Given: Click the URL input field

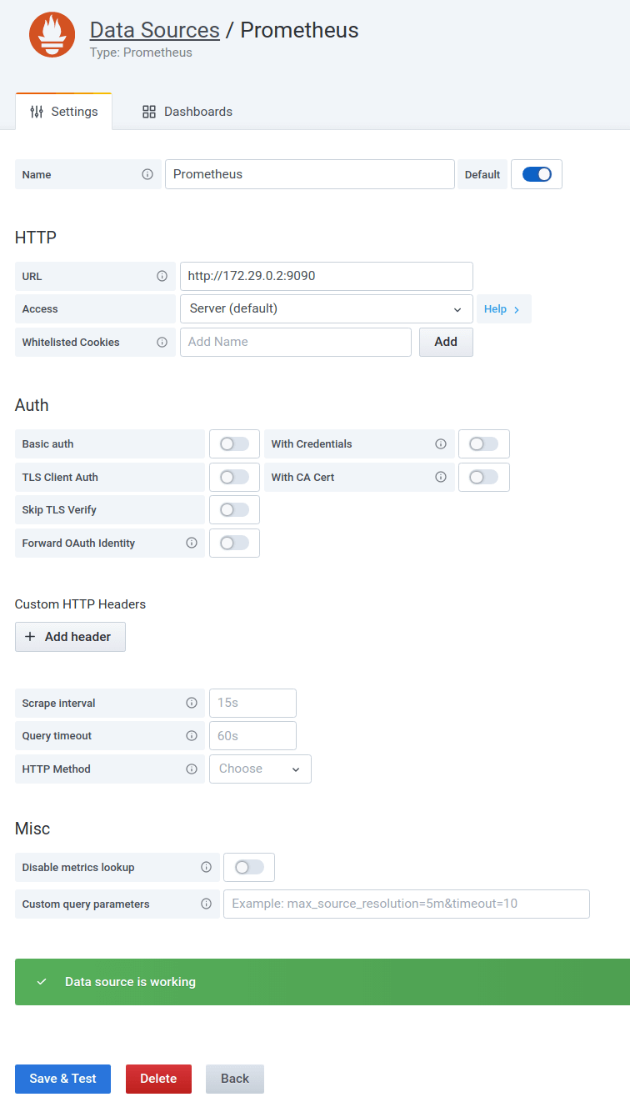Looking at the screenshot, I should [327, 276].
